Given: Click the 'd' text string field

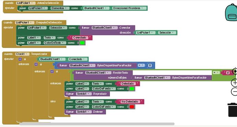Looking at the screenshot, I should 228,73.
